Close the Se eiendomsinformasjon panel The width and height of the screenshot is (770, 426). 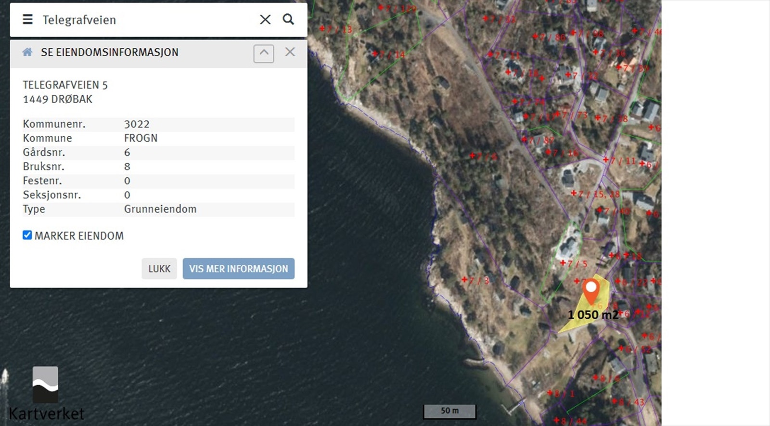click(290, 52)
